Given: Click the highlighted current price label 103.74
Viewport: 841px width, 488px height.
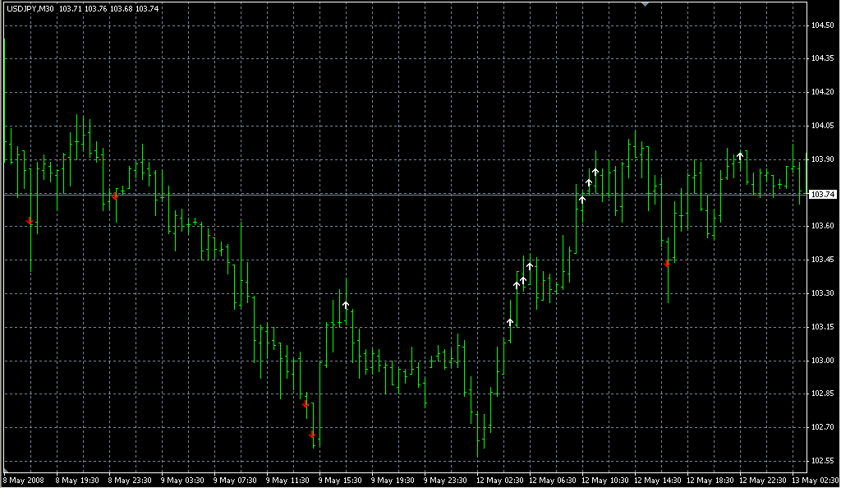Looking at the screenshot, I should tap(822, 194).
